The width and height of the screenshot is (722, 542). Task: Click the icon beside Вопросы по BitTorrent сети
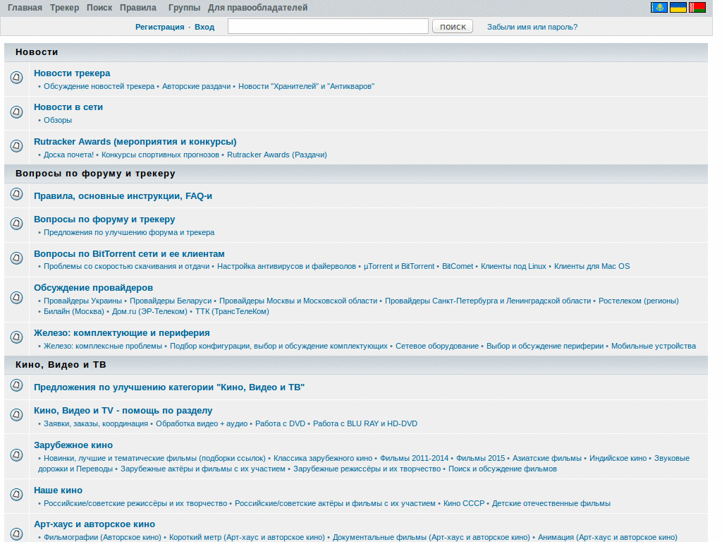tap(17, 258)
